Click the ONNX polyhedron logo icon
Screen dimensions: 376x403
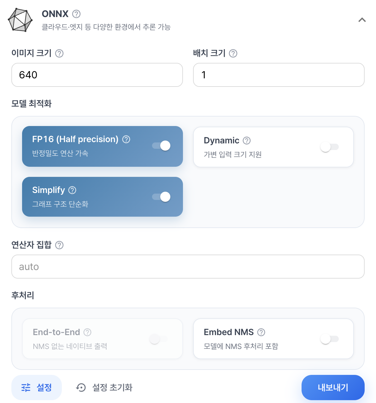[20, 20]
